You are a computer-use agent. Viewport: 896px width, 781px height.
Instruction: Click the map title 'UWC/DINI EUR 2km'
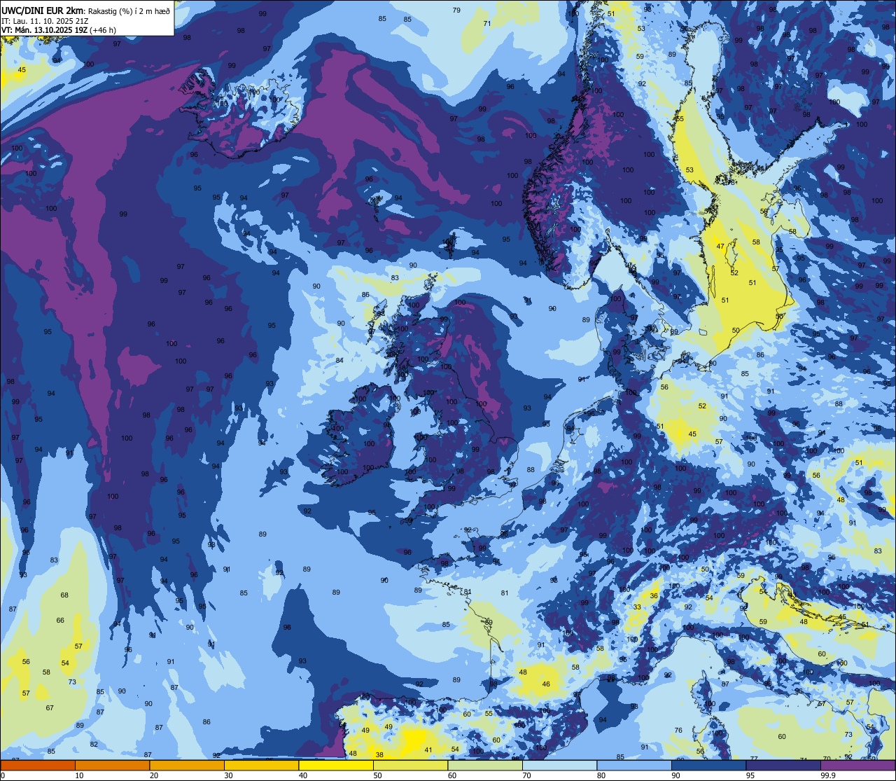(43, 10)
